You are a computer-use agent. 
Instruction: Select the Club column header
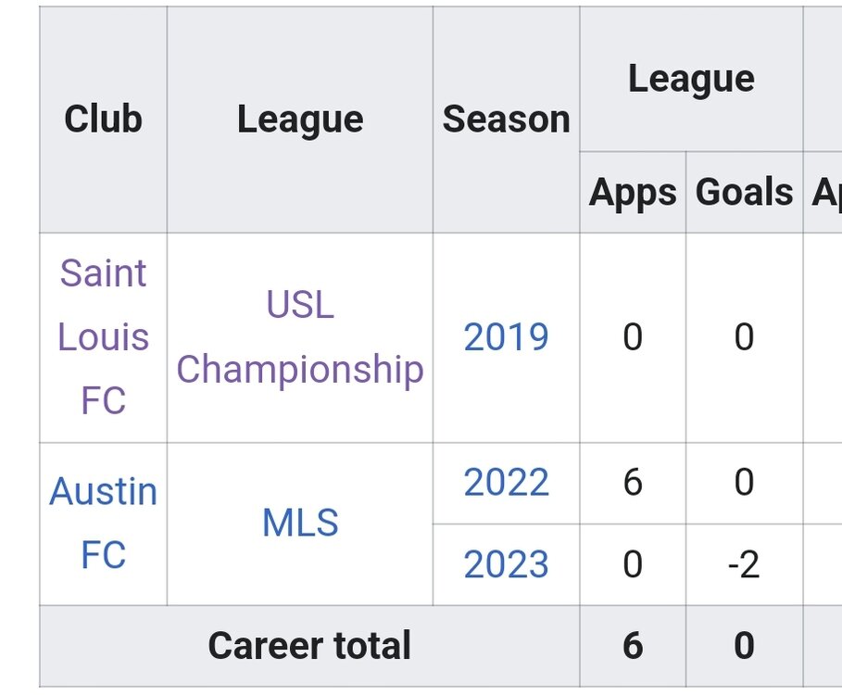point(103,119)
